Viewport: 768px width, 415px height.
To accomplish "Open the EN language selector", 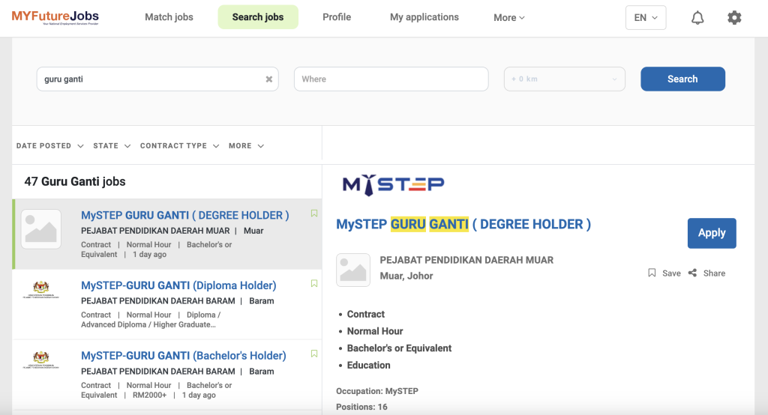I will (x=645, y=18).
